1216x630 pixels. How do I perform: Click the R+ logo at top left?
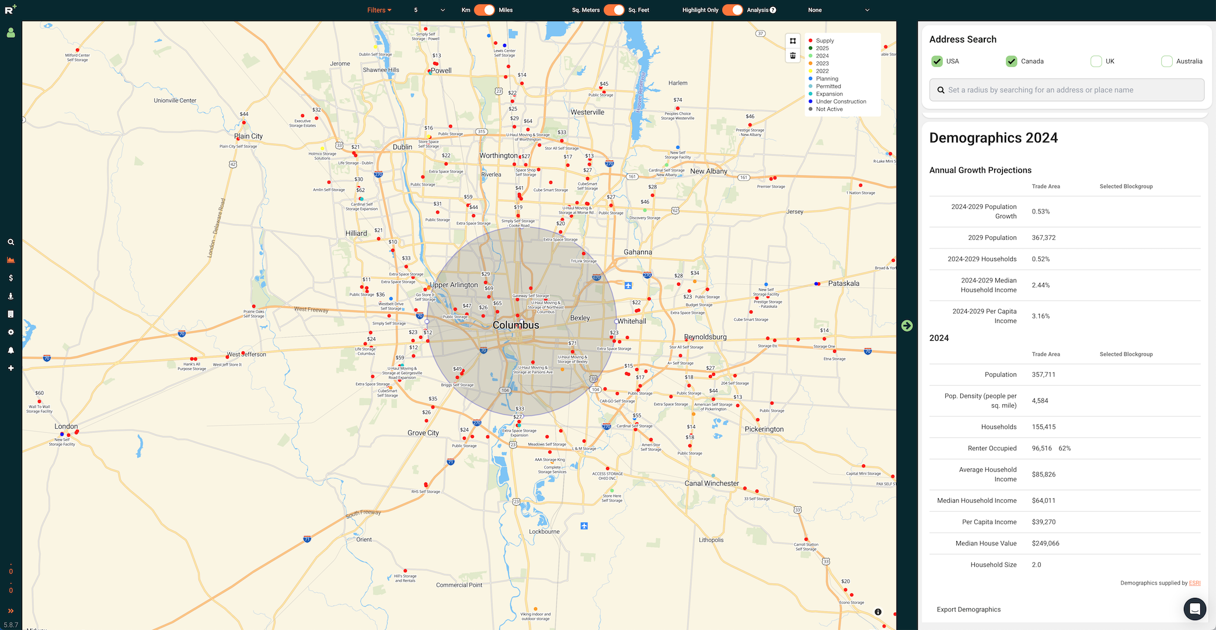[x=11, y=9]
